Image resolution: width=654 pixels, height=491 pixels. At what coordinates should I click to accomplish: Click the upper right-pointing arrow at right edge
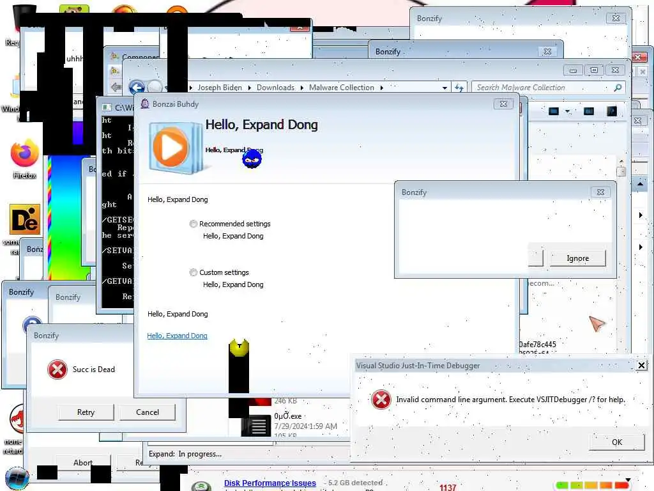[x=641, y=215]
